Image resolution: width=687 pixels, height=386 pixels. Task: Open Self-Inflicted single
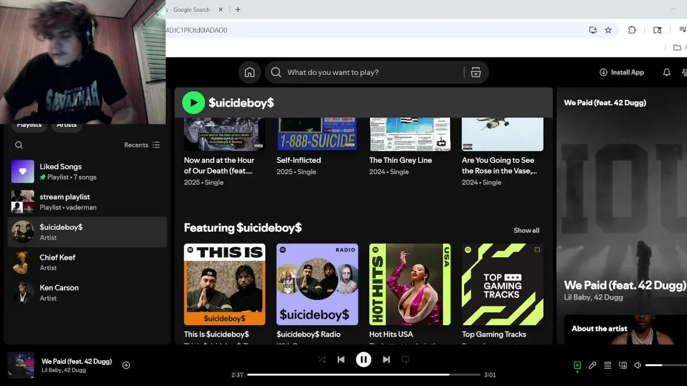pyautogui.click(x=298, y=160)
